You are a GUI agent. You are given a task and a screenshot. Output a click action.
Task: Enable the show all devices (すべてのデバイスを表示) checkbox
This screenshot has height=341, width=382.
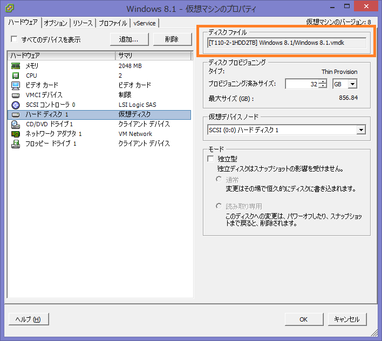tap(14, 39)
